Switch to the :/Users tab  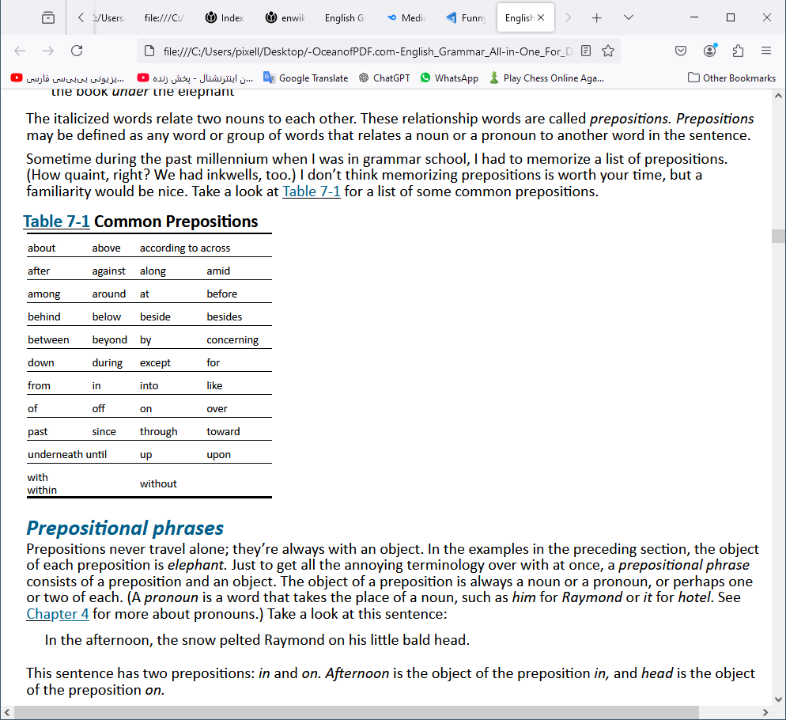click(x=108, y=18)
